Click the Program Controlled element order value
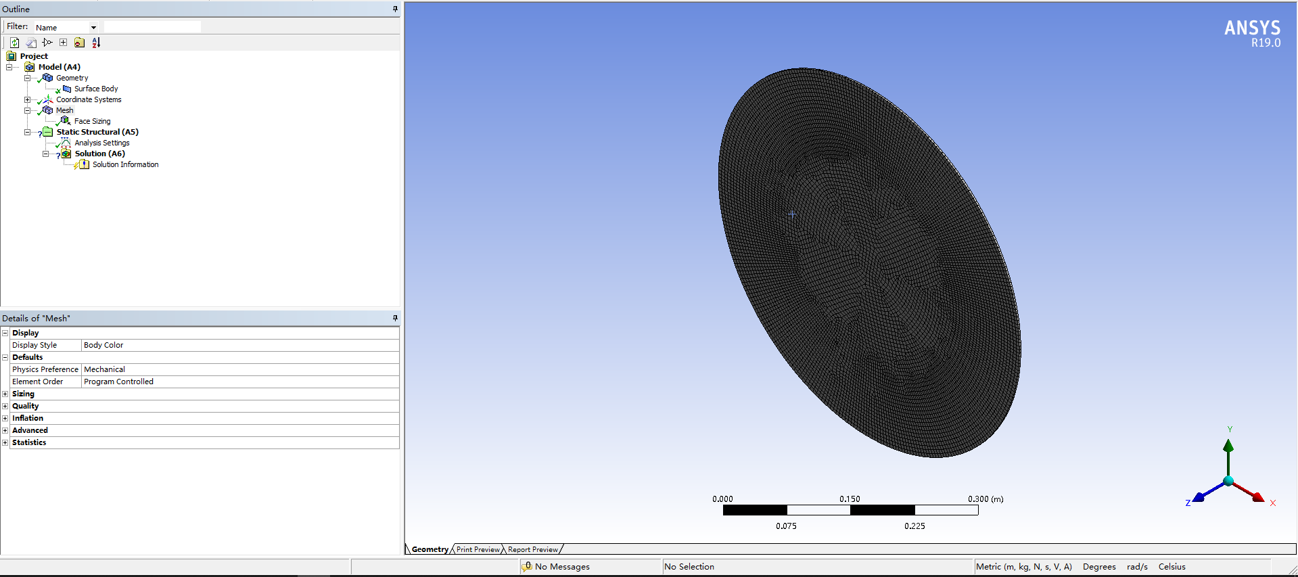 coord(240,382)
